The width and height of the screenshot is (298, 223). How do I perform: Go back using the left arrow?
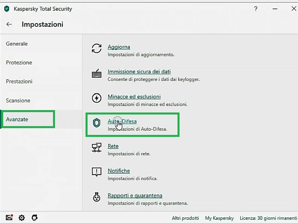coord(9,24)
